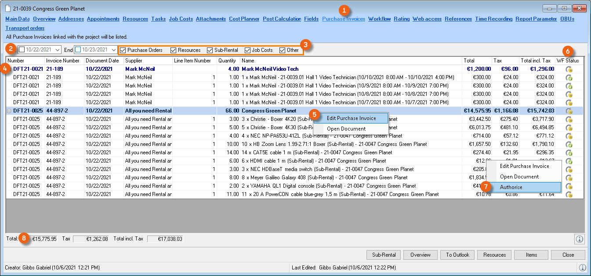The height and width of the screenshot is (276, 591).
Task: Click the info icon beside the totals bar
Action: [x=579, y=239]
